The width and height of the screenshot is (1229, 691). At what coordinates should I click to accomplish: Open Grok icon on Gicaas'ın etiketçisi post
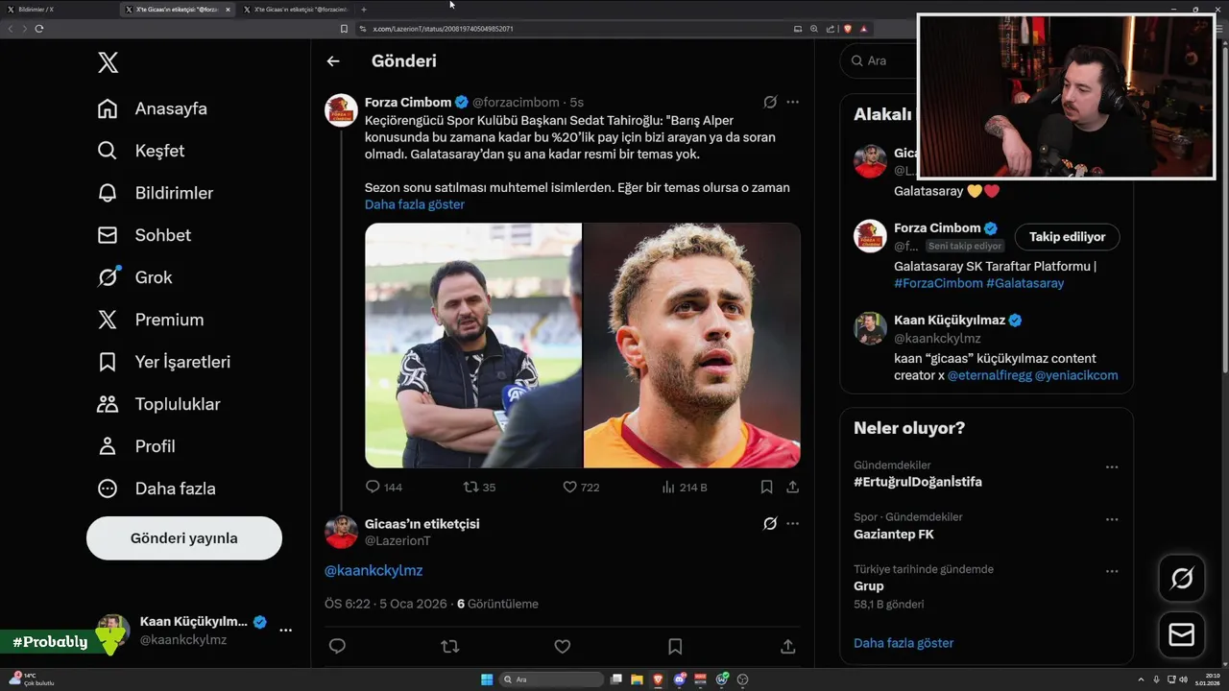[770, 523]
